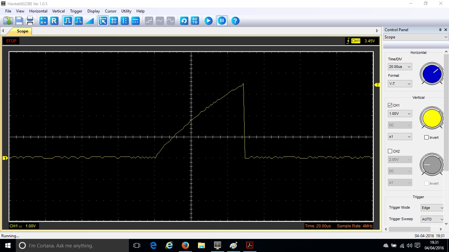The height and width of the screenshot is (252, 449).
Task: Click the Pause stop button
Action: [x=222, y=21]
